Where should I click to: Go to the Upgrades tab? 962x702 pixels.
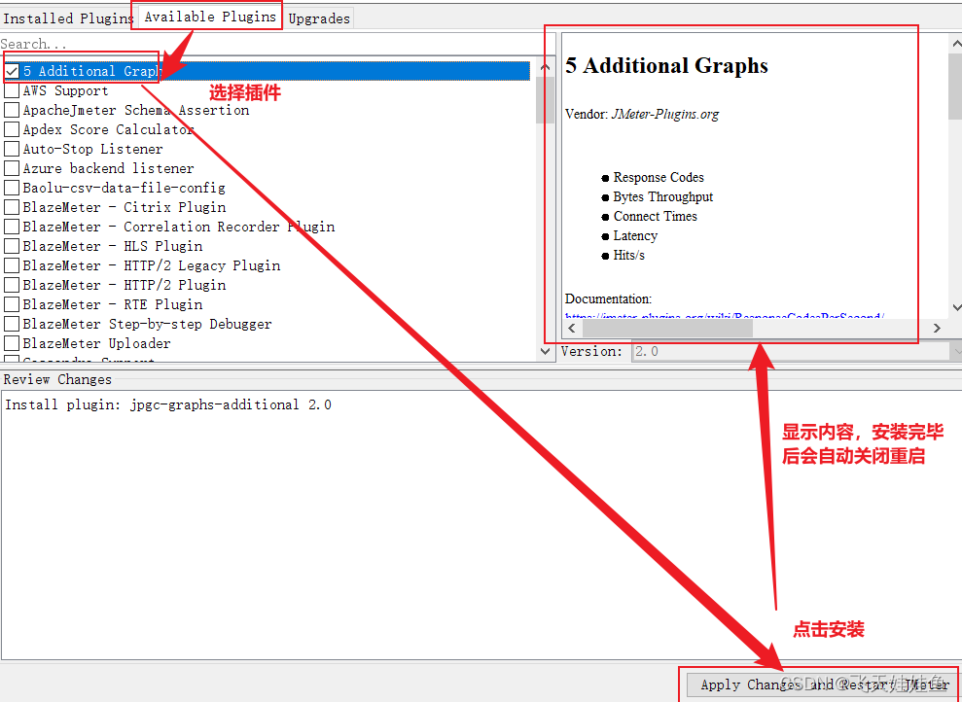[319, 18]
